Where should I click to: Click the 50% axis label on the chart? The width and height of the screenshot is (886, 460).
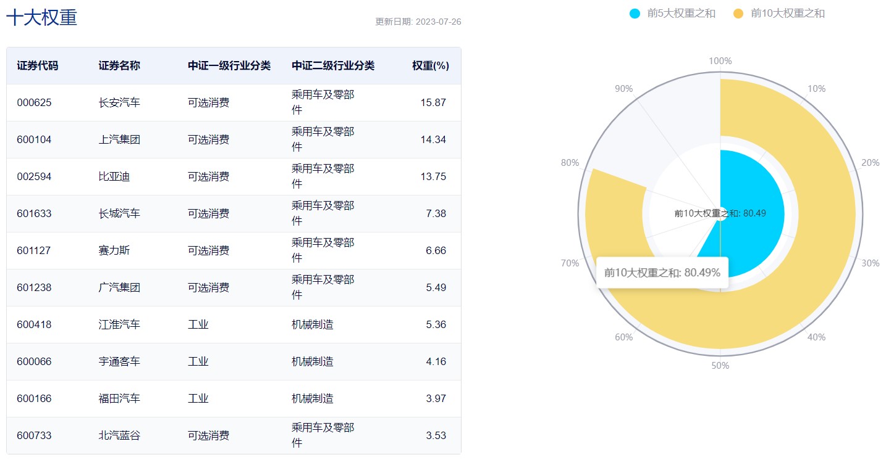[720, 366]
